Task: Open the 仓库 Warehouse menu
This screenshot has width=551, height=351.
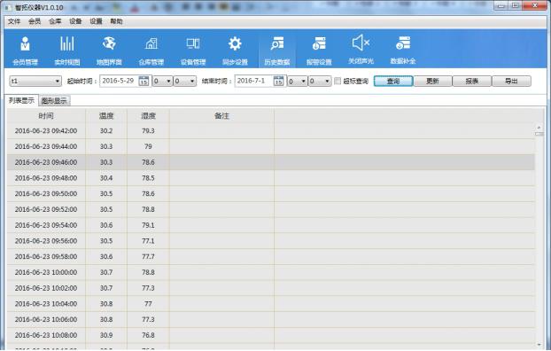Action: [x=55, y=21]
